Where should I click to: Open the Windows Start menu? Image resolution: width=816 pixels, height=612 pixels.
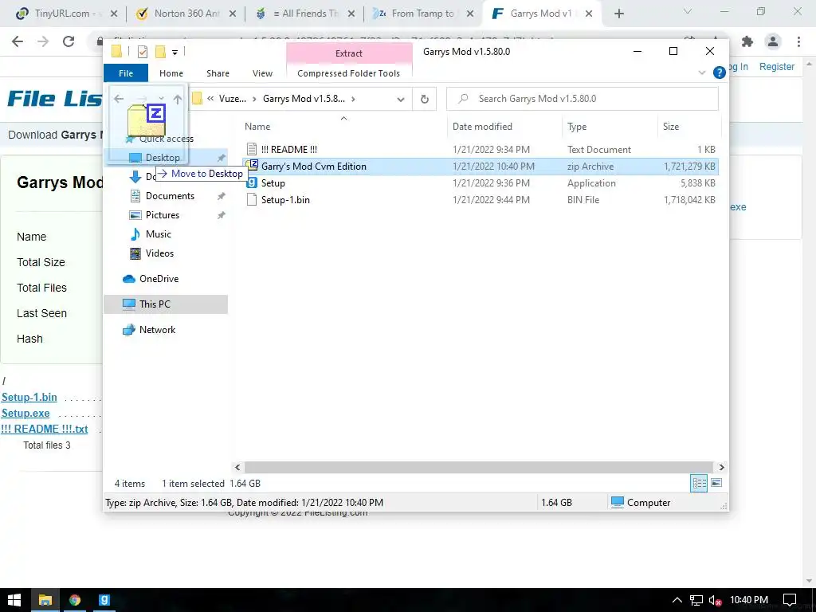click(x=14, y=600)
